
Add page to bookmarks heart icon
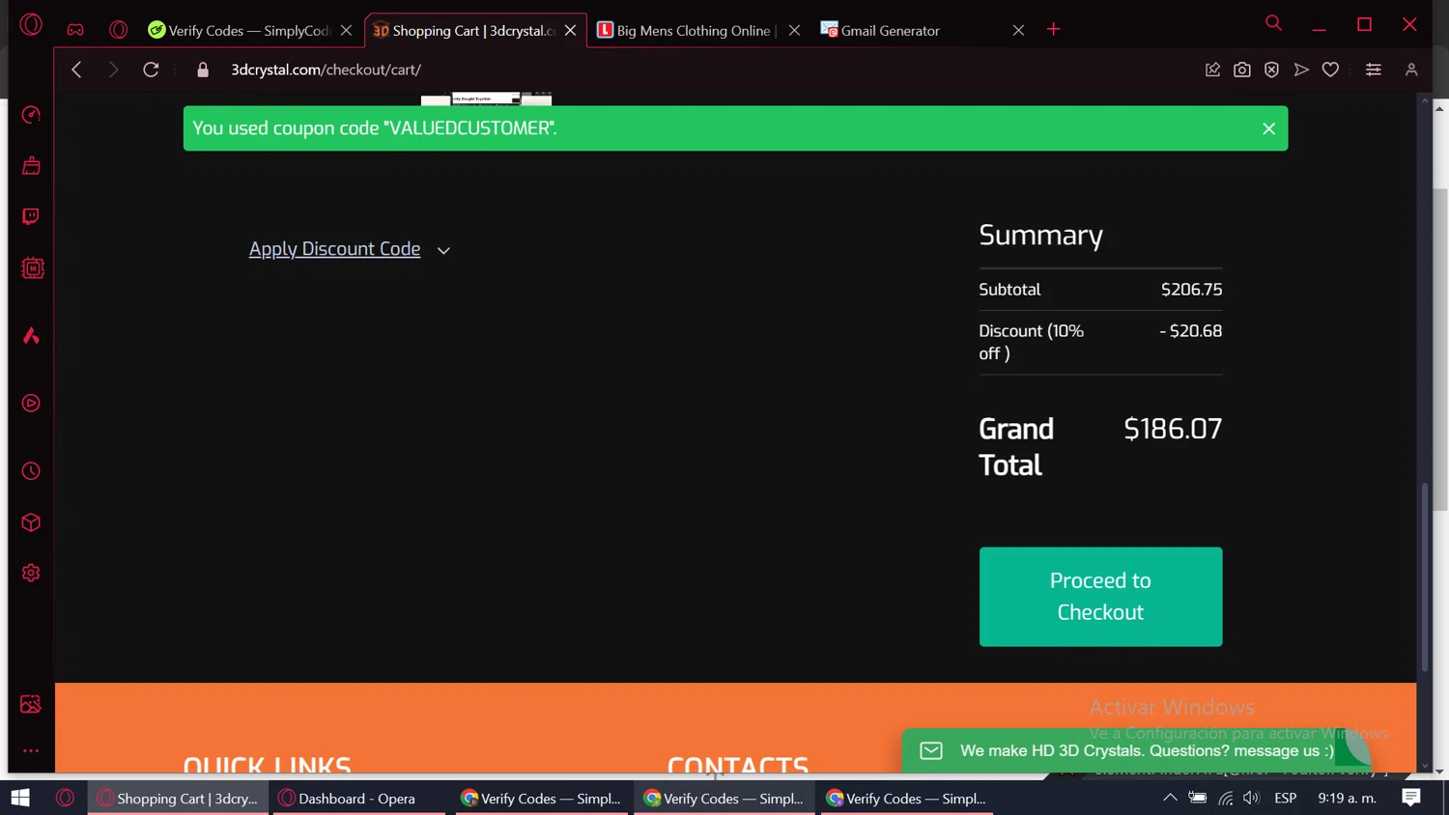pos(1330,70)
